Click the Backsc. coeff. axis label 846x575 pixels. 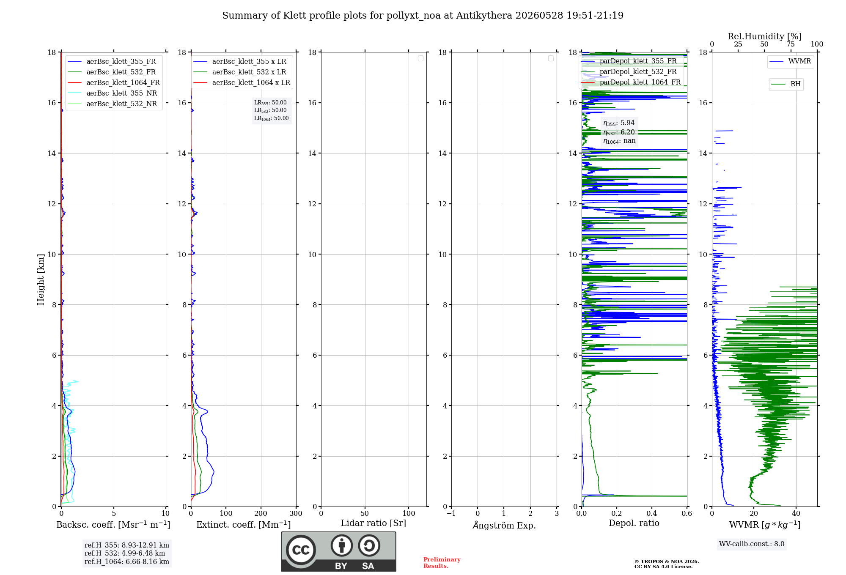(113, 525)
